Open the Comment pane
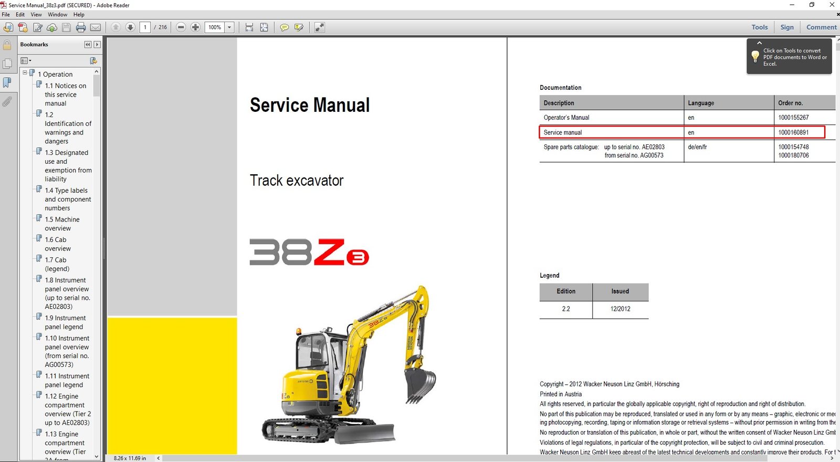 coord(821,27)
